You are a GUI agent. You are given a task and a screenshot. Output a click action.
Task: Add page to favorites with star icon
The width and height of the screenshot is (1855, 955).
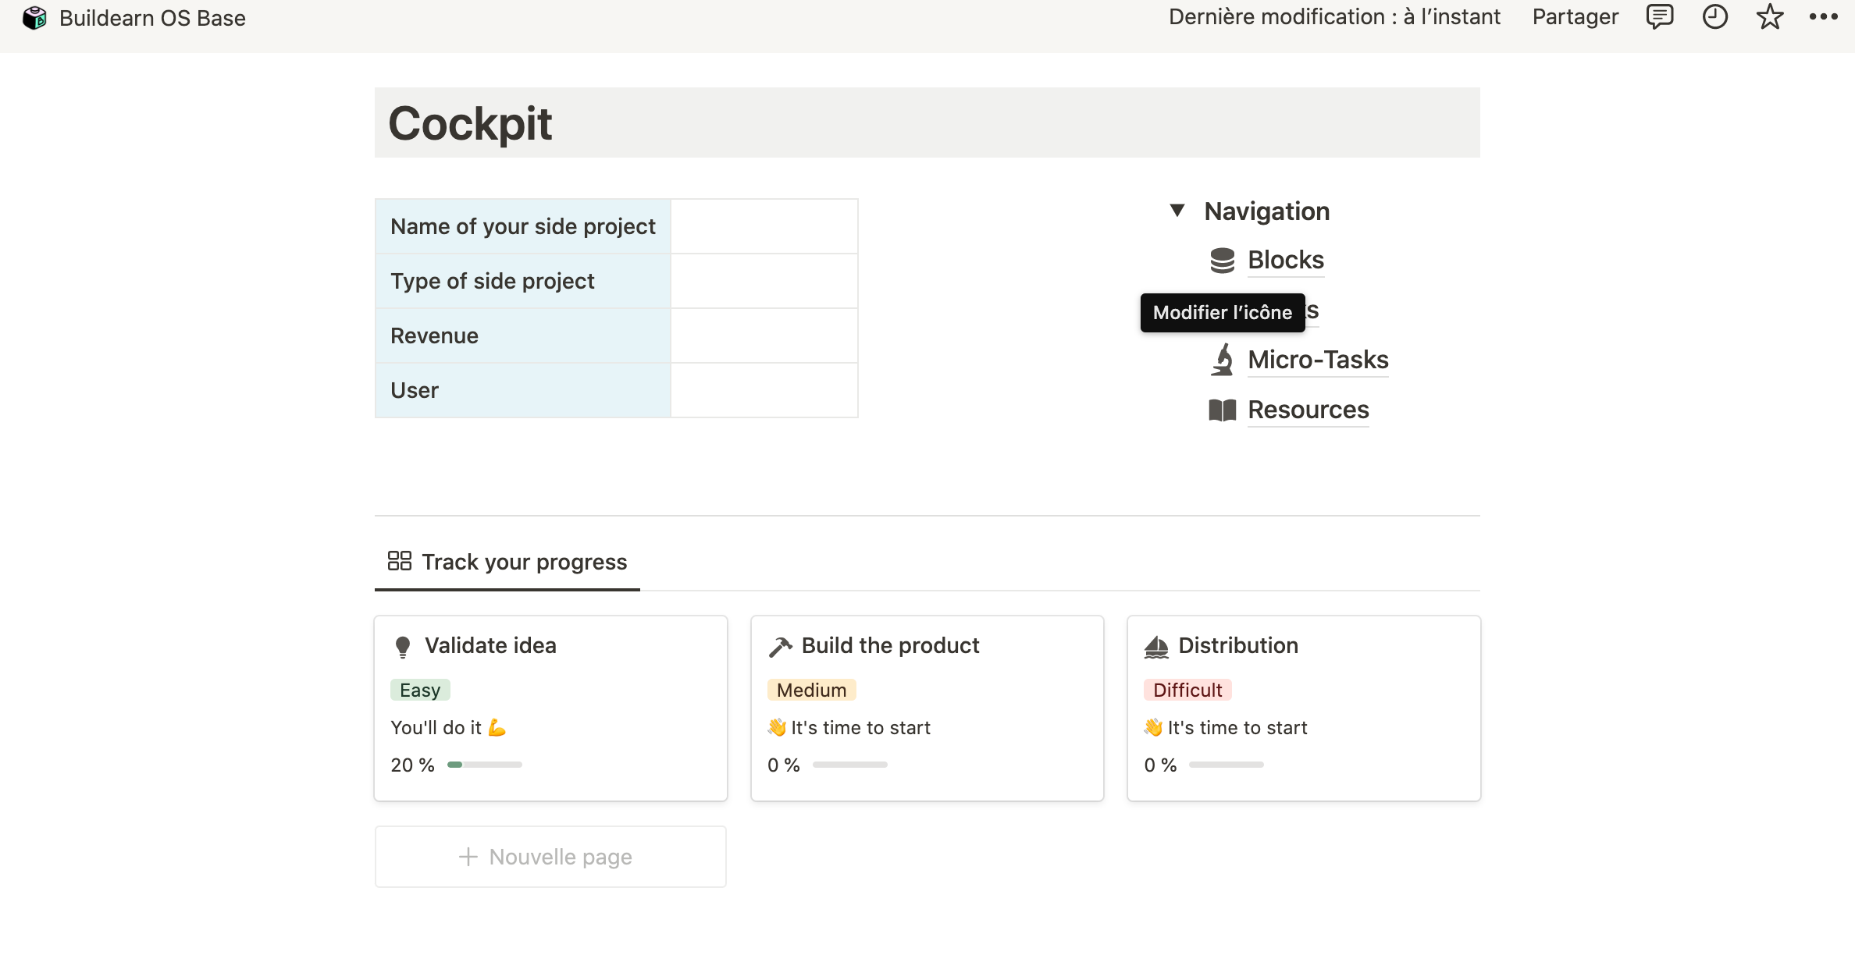[1769, 17]
